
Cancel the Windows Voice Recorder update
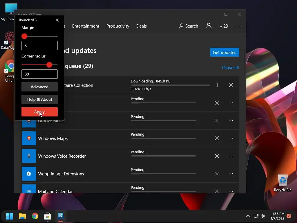(217, 156)
